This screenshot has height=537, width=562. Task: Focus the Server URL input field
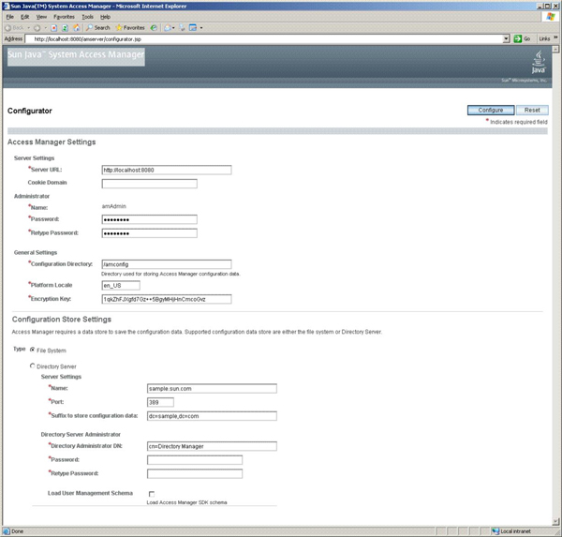[x=167, y=170]
